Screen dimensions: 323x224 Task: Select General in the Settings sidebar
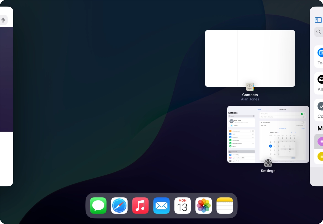tap(235, 152)
